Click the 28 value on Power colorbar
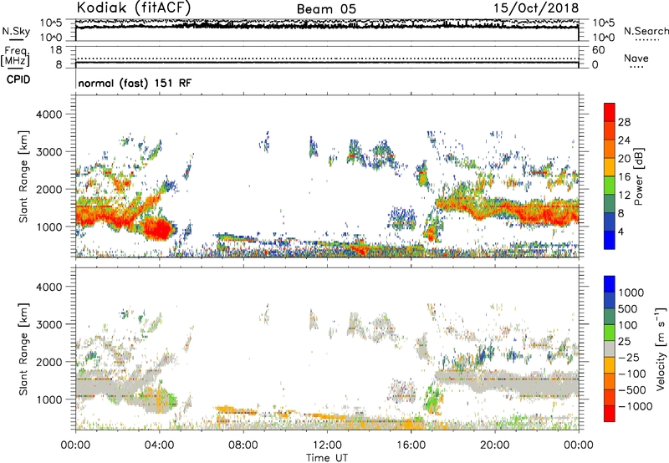 (624, 122)
